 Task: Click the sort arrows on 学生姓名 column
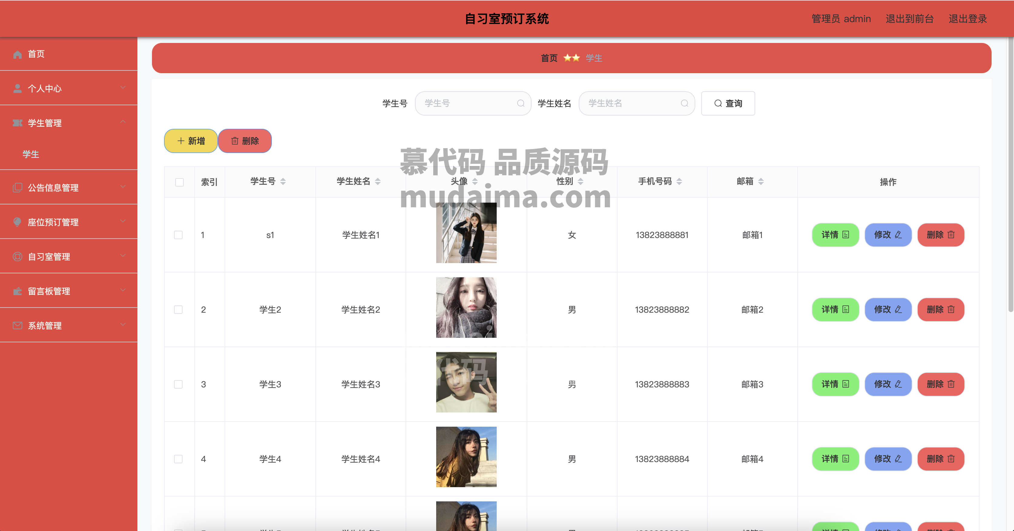[378, 181]
